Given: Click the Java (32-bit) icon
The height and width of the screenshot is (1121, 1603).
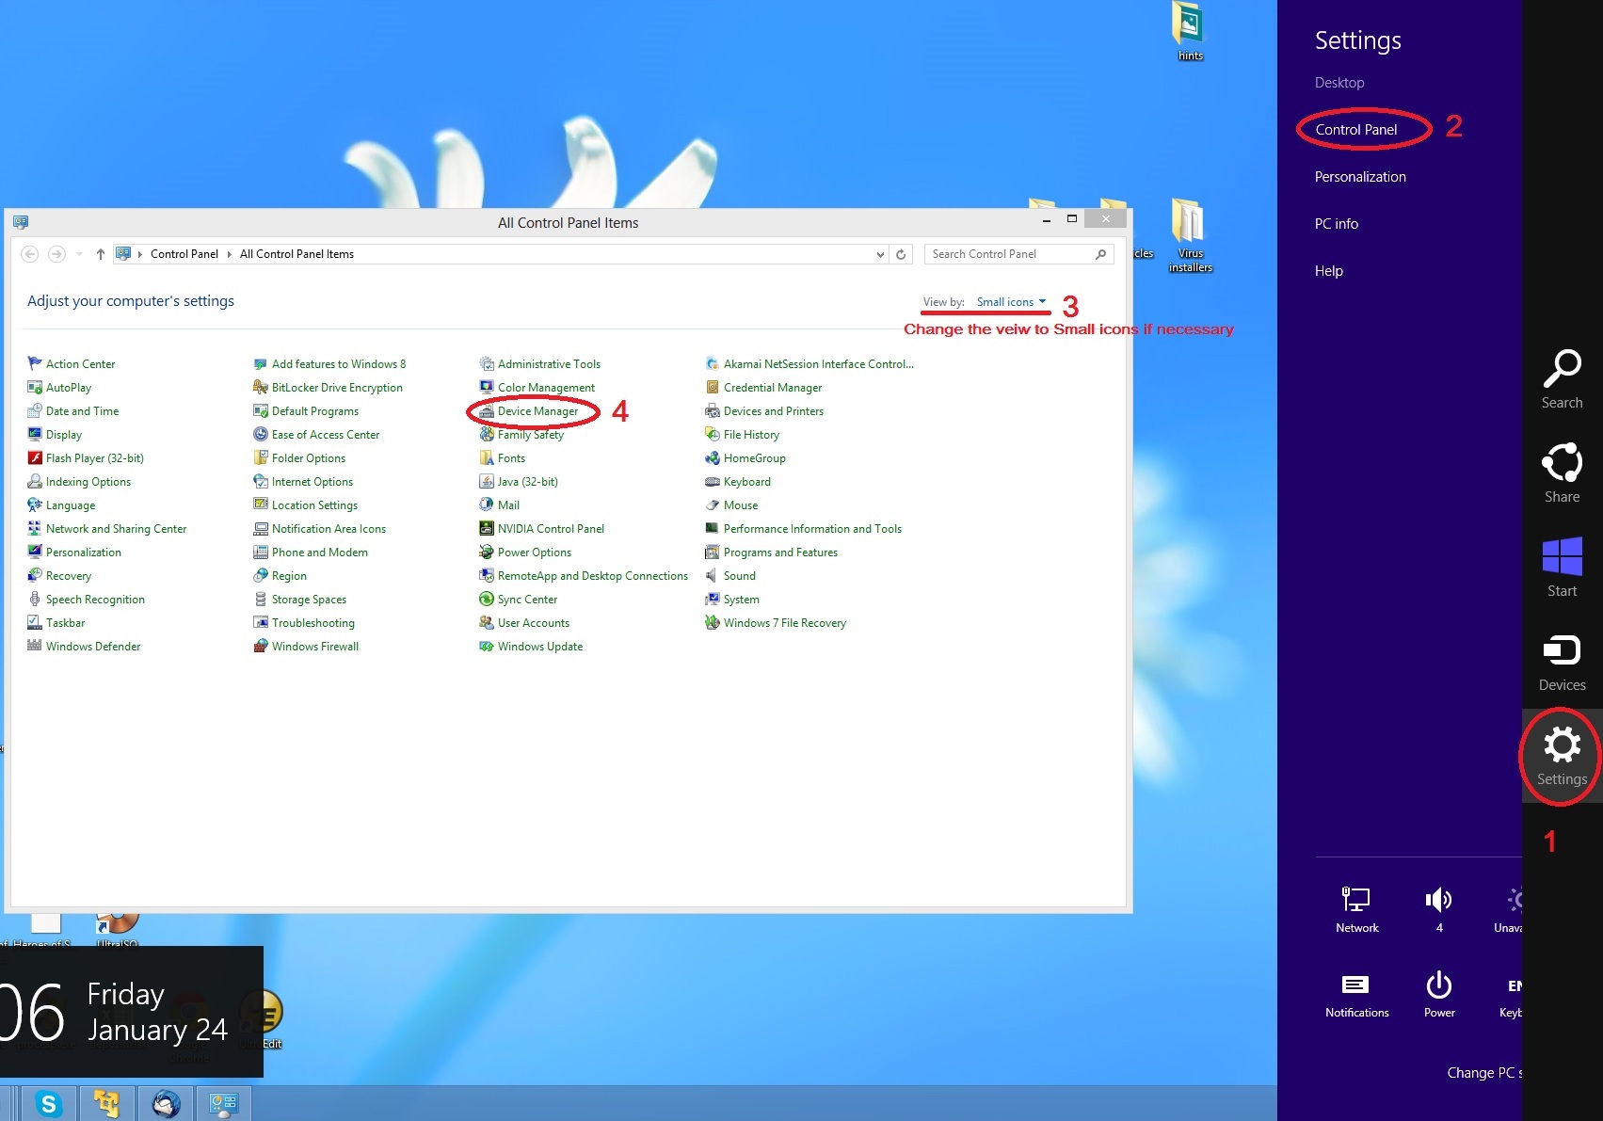Looking at the screenshot, I should tap(487, 481).
